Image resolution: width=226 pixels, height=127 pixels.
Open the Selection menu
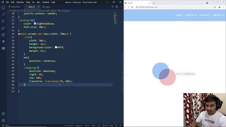(20, 2)
